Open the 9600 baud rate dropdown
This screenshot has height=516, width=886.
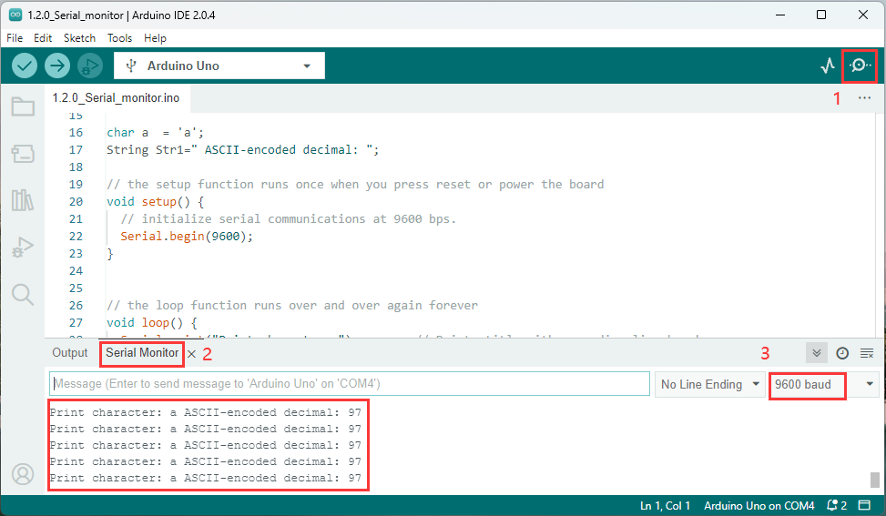click(x=824, y=384)
